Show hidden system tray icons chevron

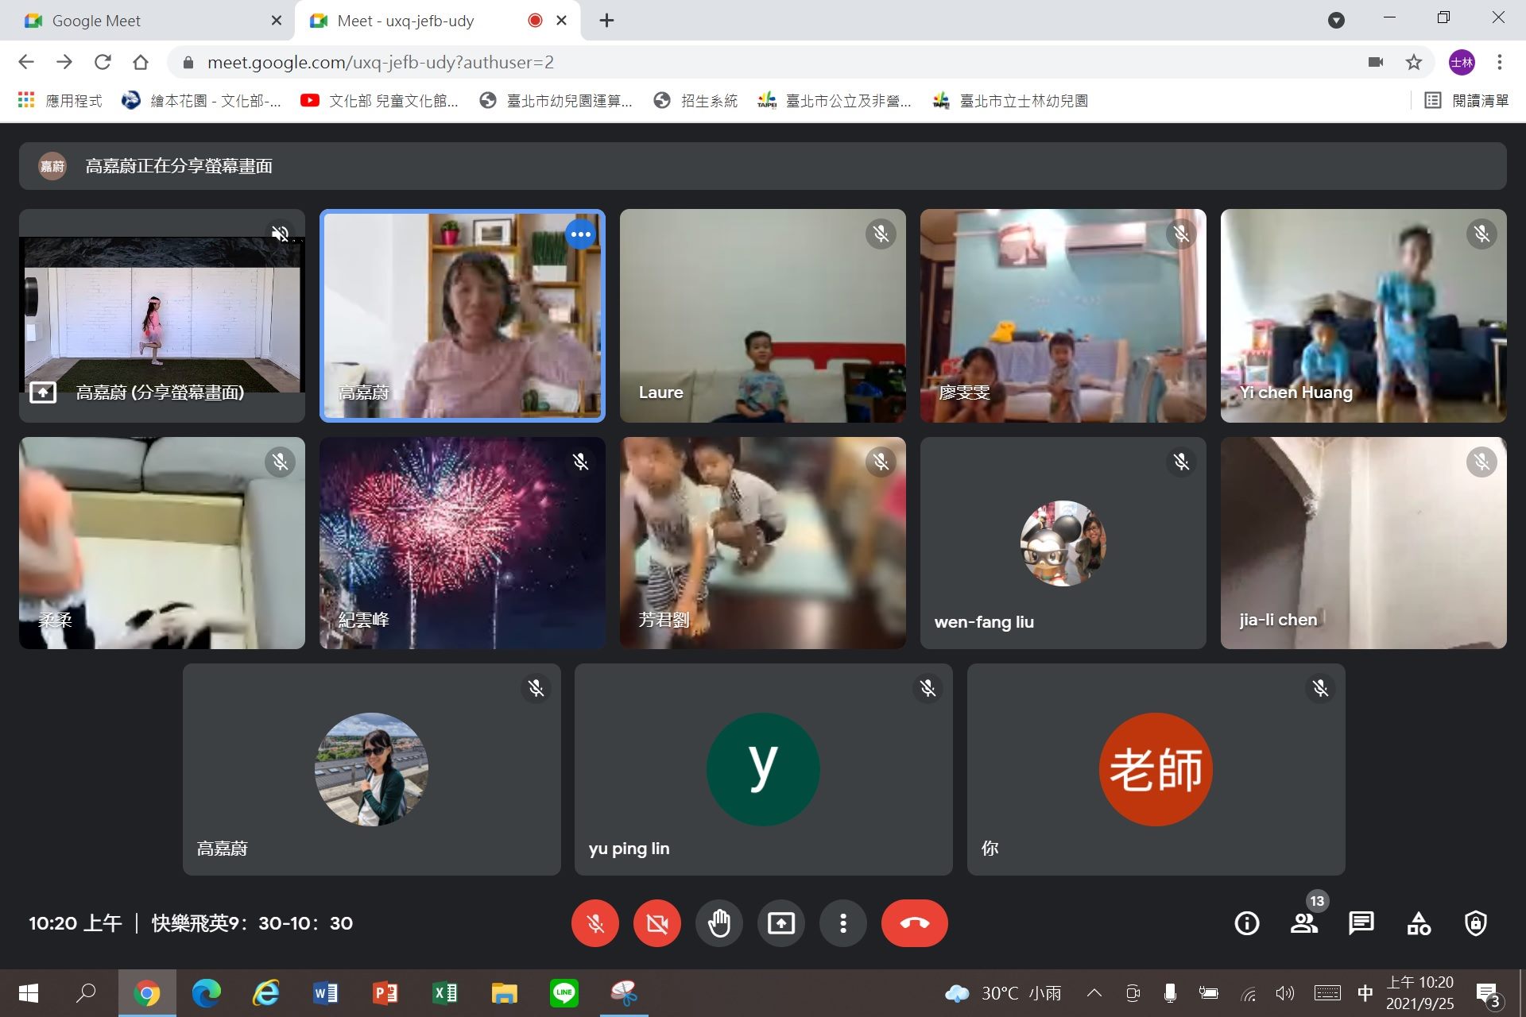[1094, 992]
